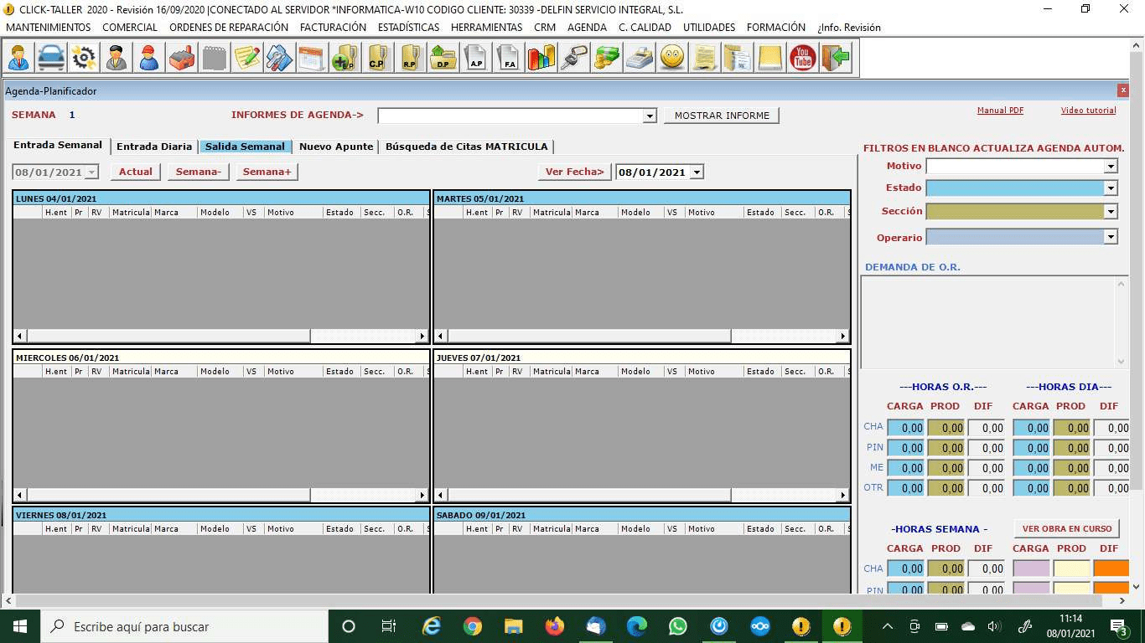Viewport: 1145px width, 643px height.
Task: Click the green money and coins icon
Action: 606,58
